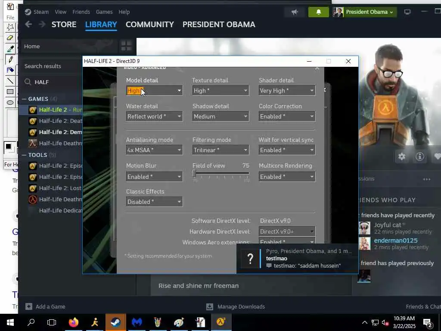Open the Windows Start menu
The width and height of the screenshot is (441, 331).
[x=10, y=322]
